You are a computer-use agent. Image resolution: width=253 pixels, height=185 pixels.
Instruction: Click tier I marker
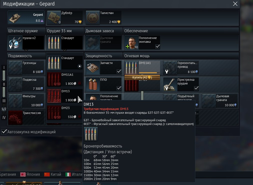(4, 67)
